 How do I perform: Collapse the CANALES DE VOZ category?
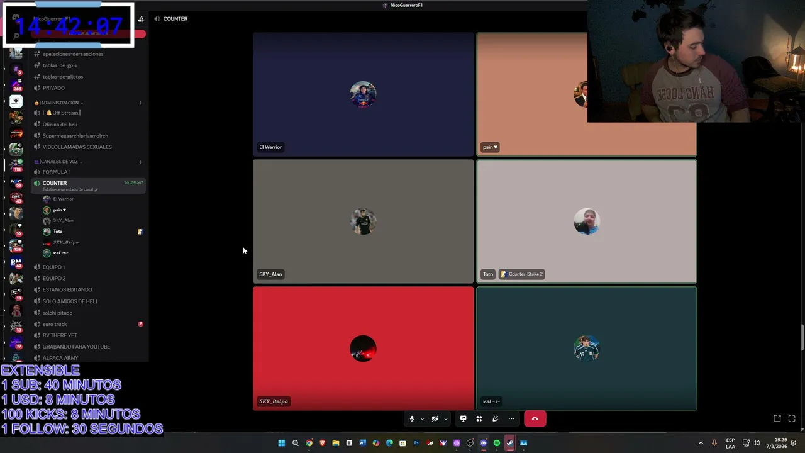tap(59, 162)
